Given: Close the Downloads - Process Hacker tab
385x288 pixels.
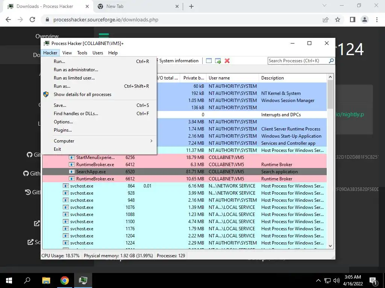Looking at the screenshot, I should pos(87,6).
